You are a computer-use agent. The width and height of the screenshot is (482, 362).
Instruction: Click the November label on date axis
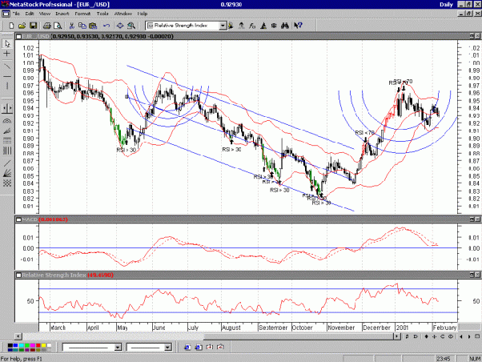pyautogui.click(x=341, y=328)
